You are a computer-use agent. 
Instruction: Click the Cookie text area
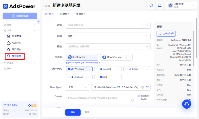point(100,99)
